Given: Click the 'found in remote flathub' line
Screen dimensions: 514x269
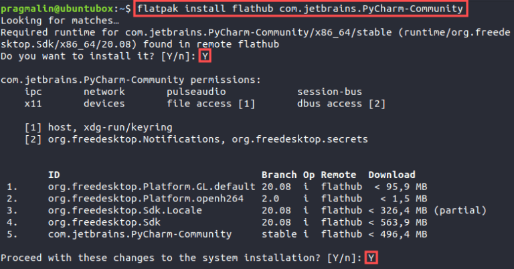Looking at the screenshot, I should [140, 44].
